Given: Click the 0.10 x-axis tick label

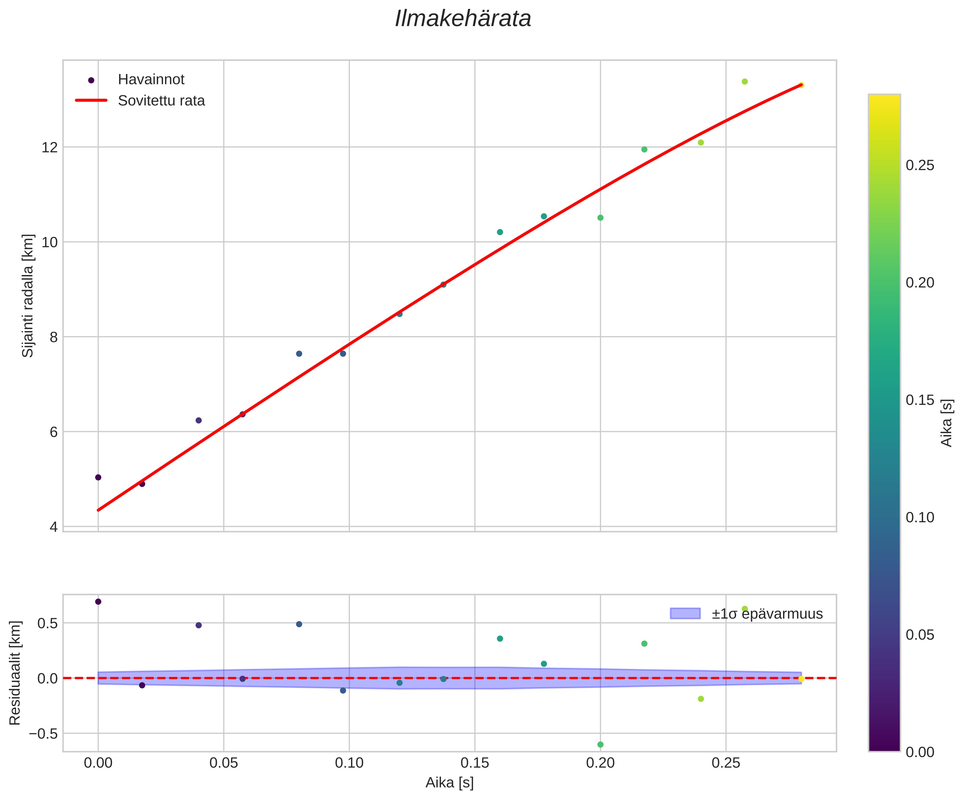Looking at the screenshot, I should coord(349,763).
